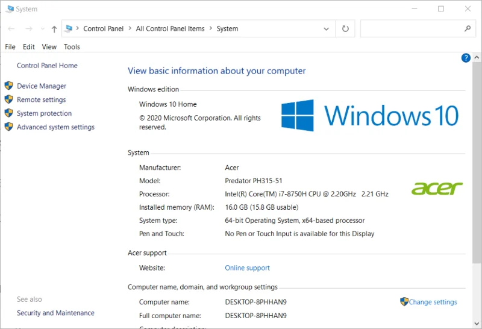Expand chevron after Control Panel breadcrumb
Image resolution: width=482 pixels, height=329 pixels.
tap(130, 28)
